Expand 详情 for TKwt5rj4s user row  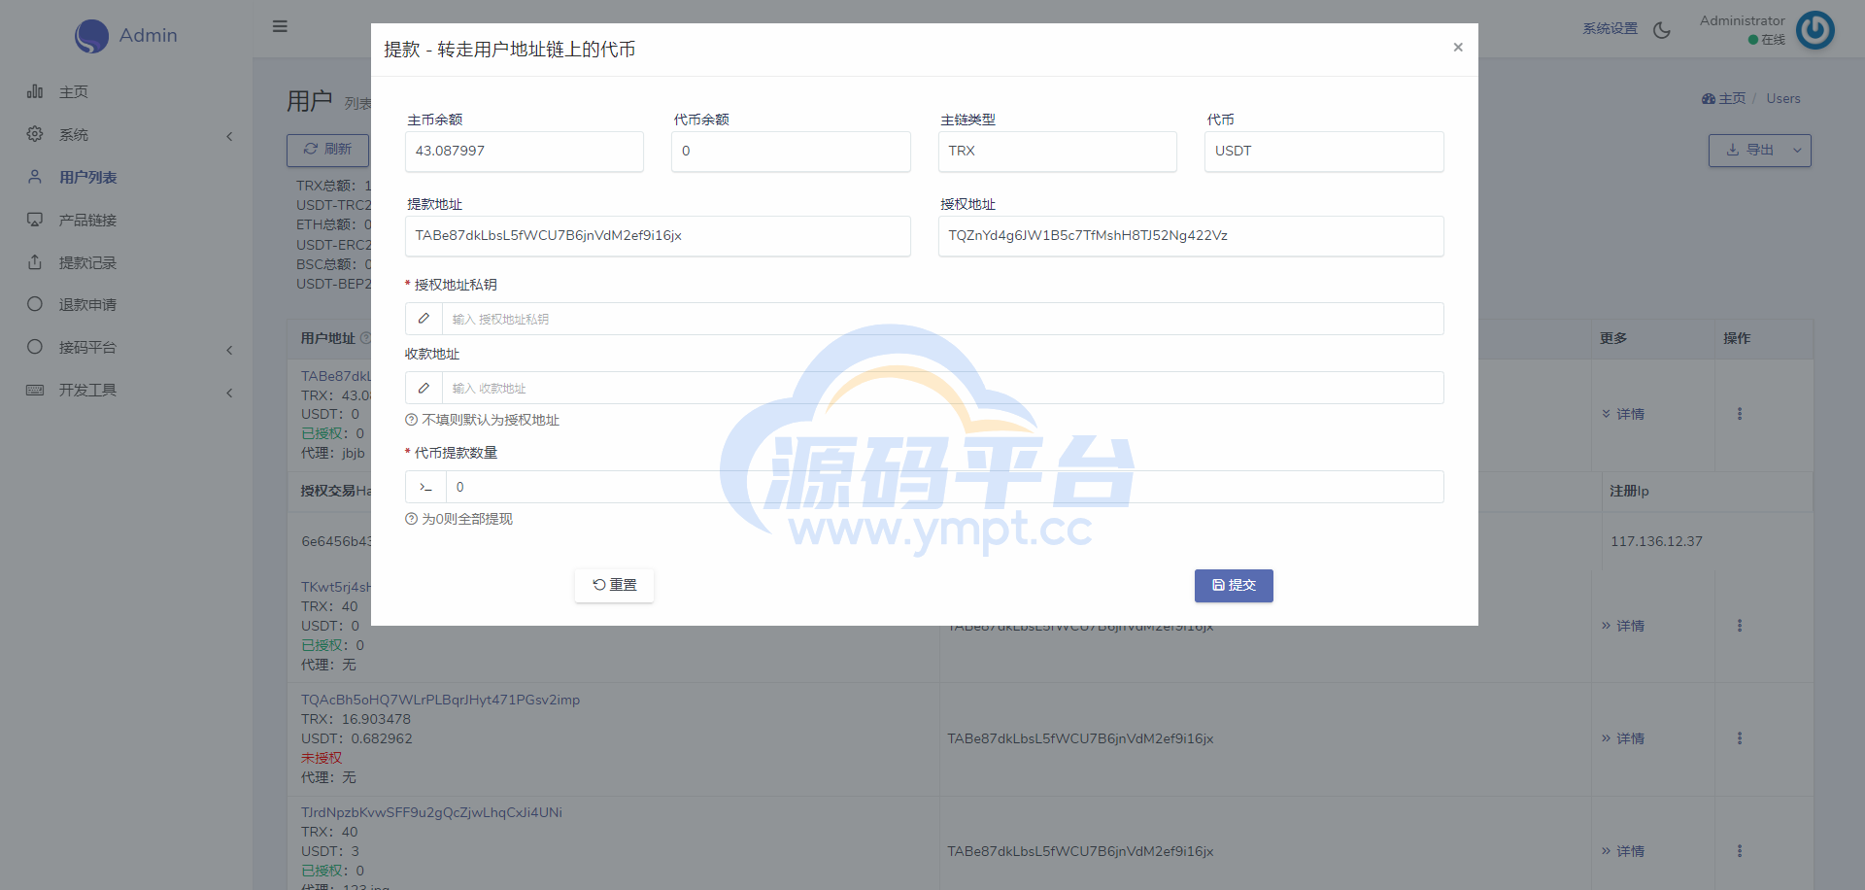[1623, 626]
